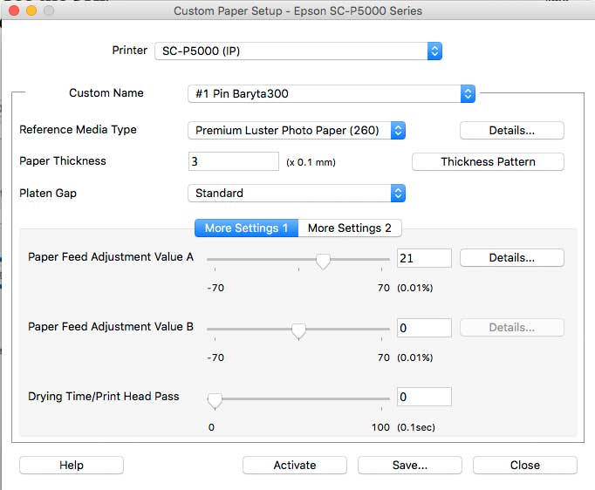The image size is (595, 490).
Task: Click the Paper Feed Value B number field
Action: pos(424,328)
